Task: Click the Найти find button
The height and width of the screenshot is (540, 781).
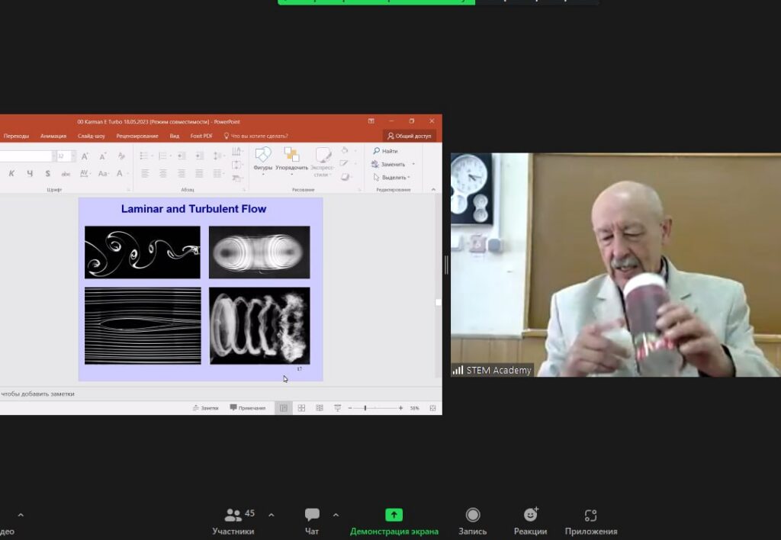Action: [386, 151]
